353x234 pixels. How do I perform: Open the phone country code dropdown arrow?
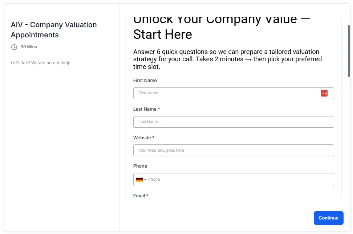point(145,180)
